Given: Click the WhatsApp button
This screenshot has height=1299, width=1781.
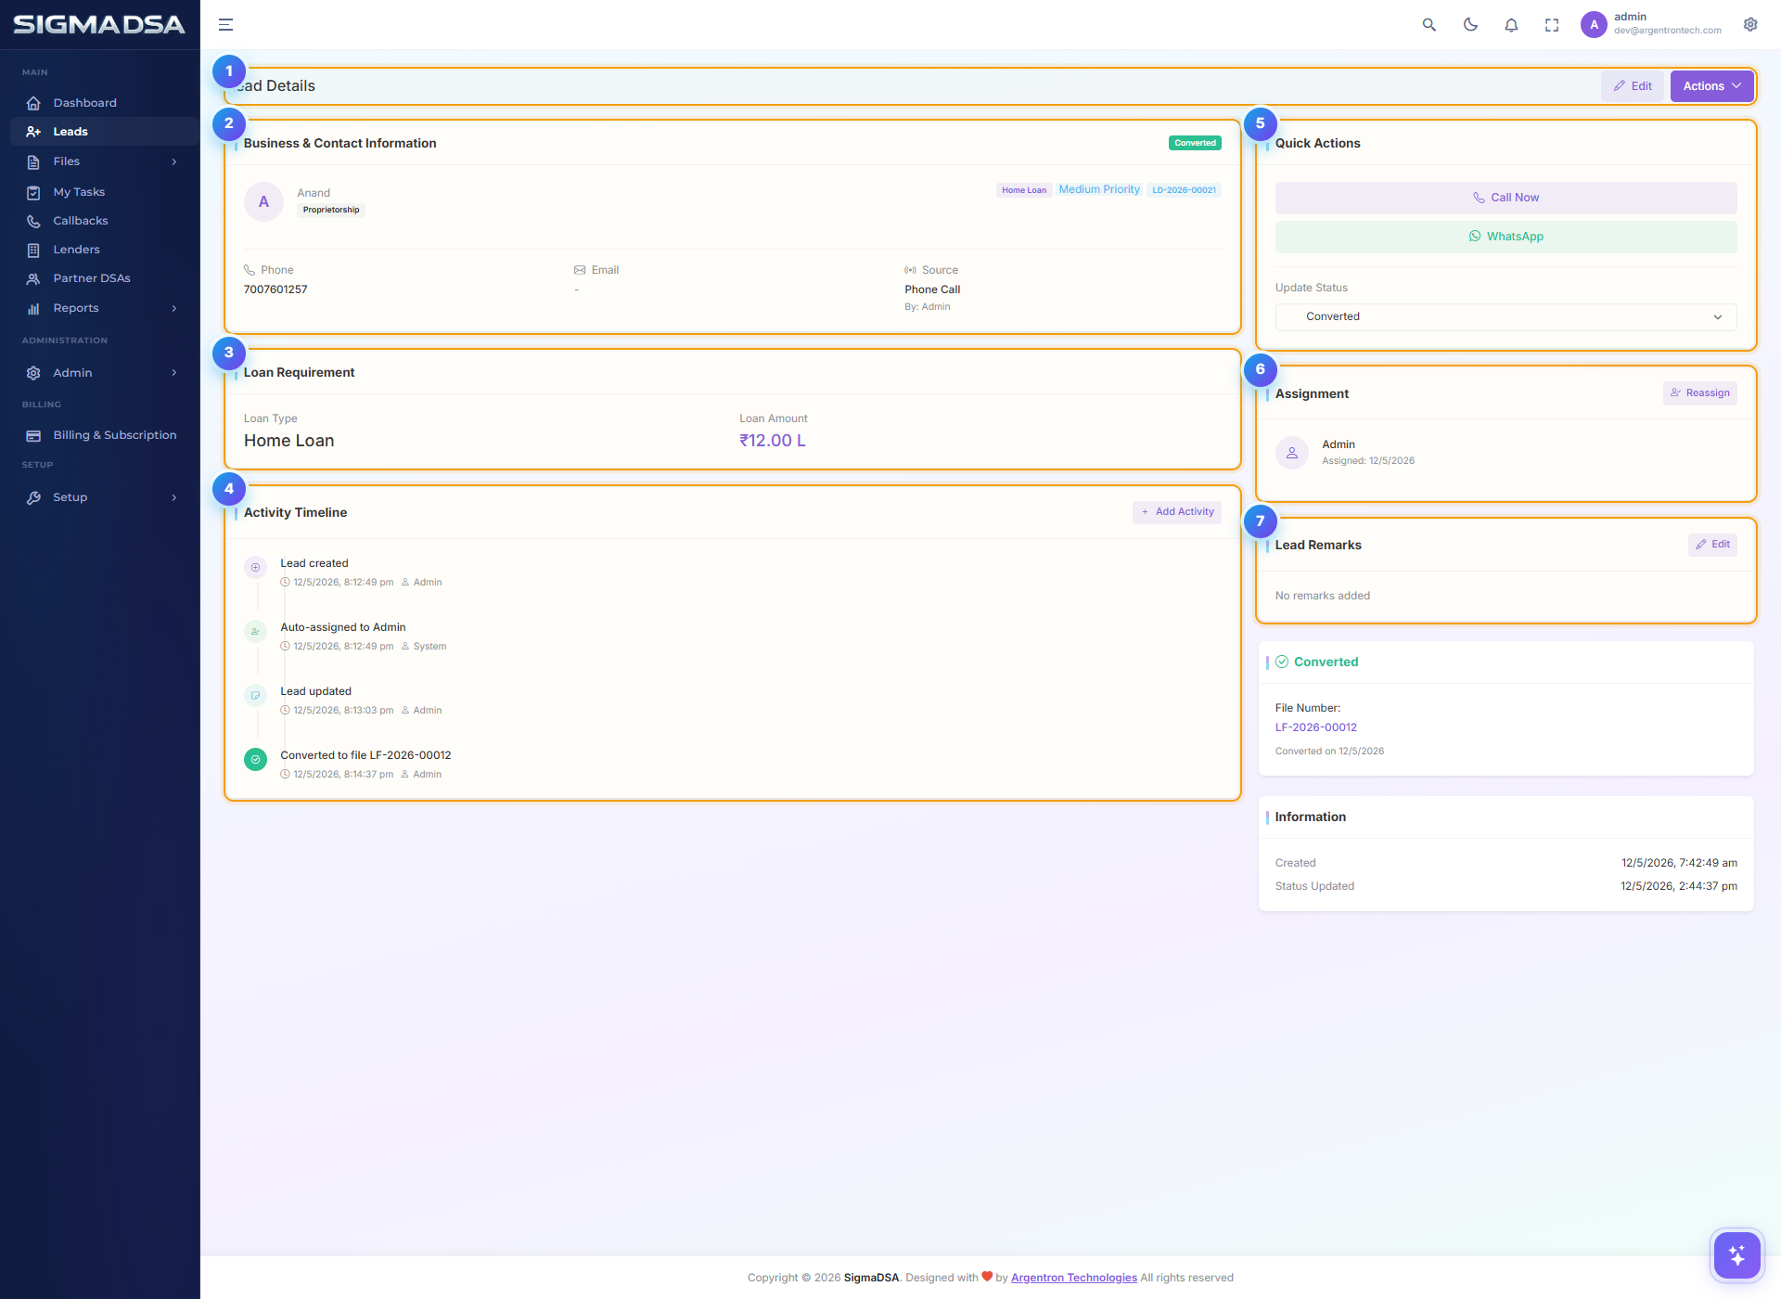Looking at the screenshot, I should pos(1506,237).
